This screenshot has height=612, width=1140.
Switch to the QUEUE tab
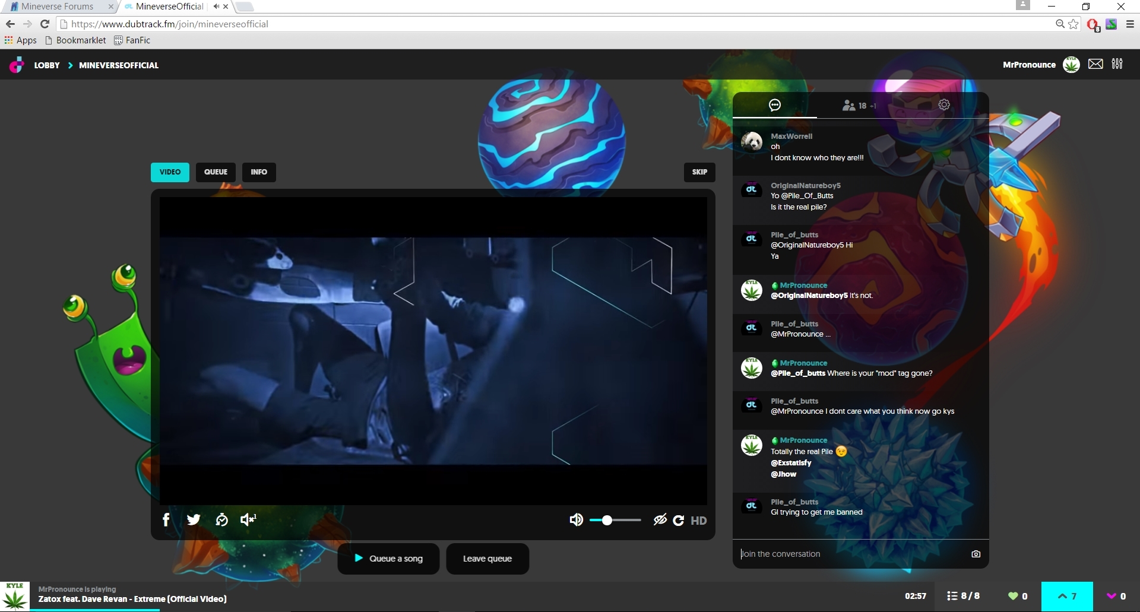[x=216, y=172]
